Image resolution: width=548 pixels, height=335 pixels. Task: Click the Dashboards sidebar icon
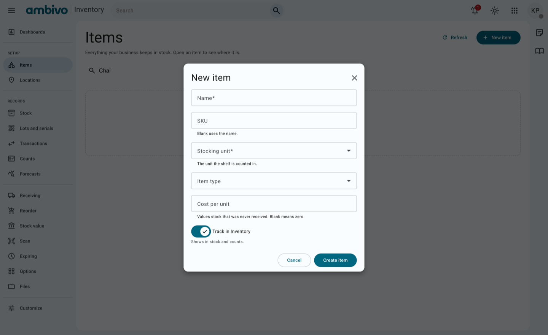[x=11, y=32]
